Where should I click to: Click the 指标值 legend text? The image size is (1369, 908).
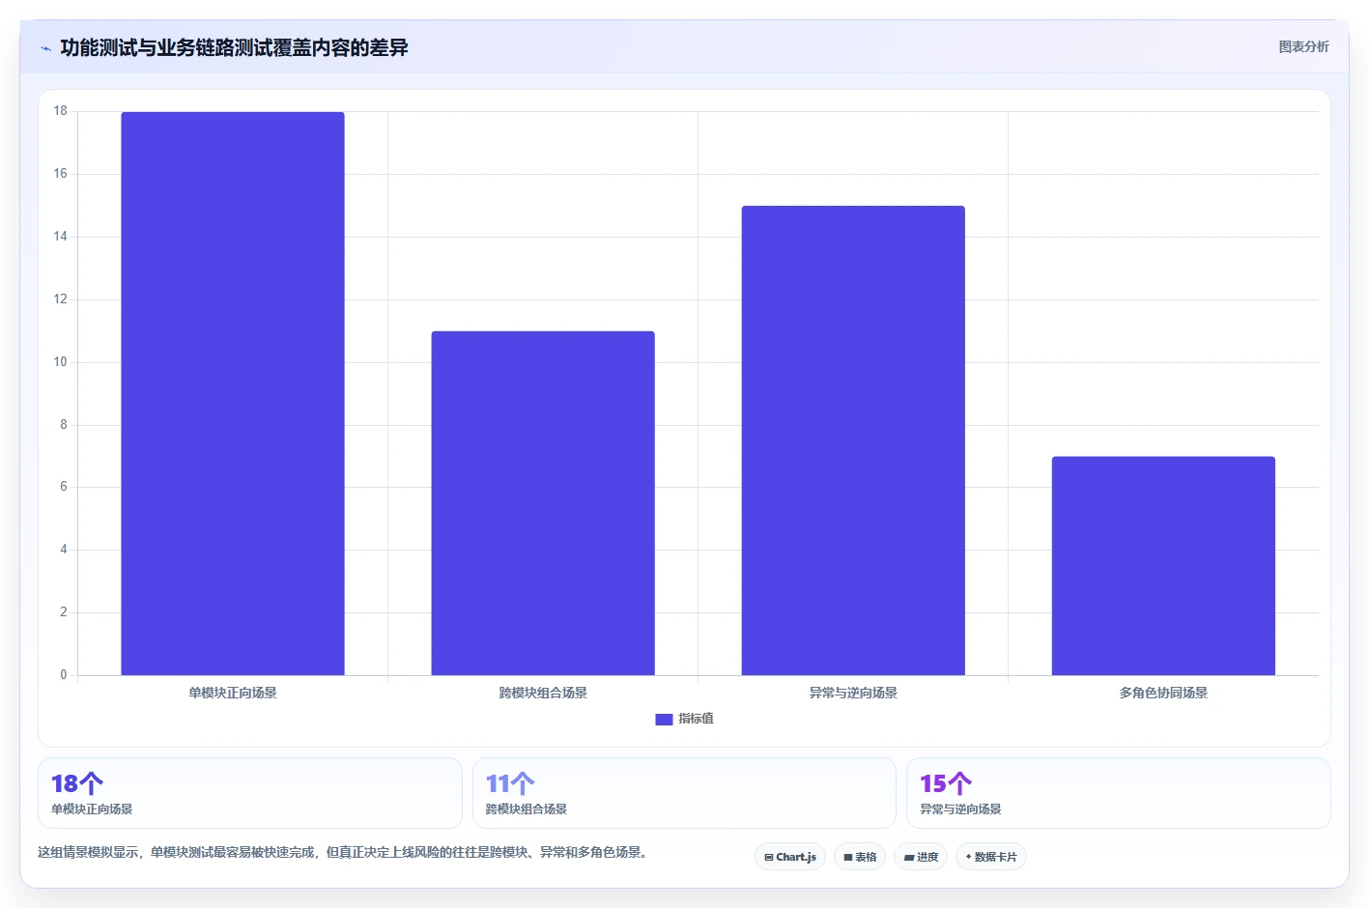696,719
